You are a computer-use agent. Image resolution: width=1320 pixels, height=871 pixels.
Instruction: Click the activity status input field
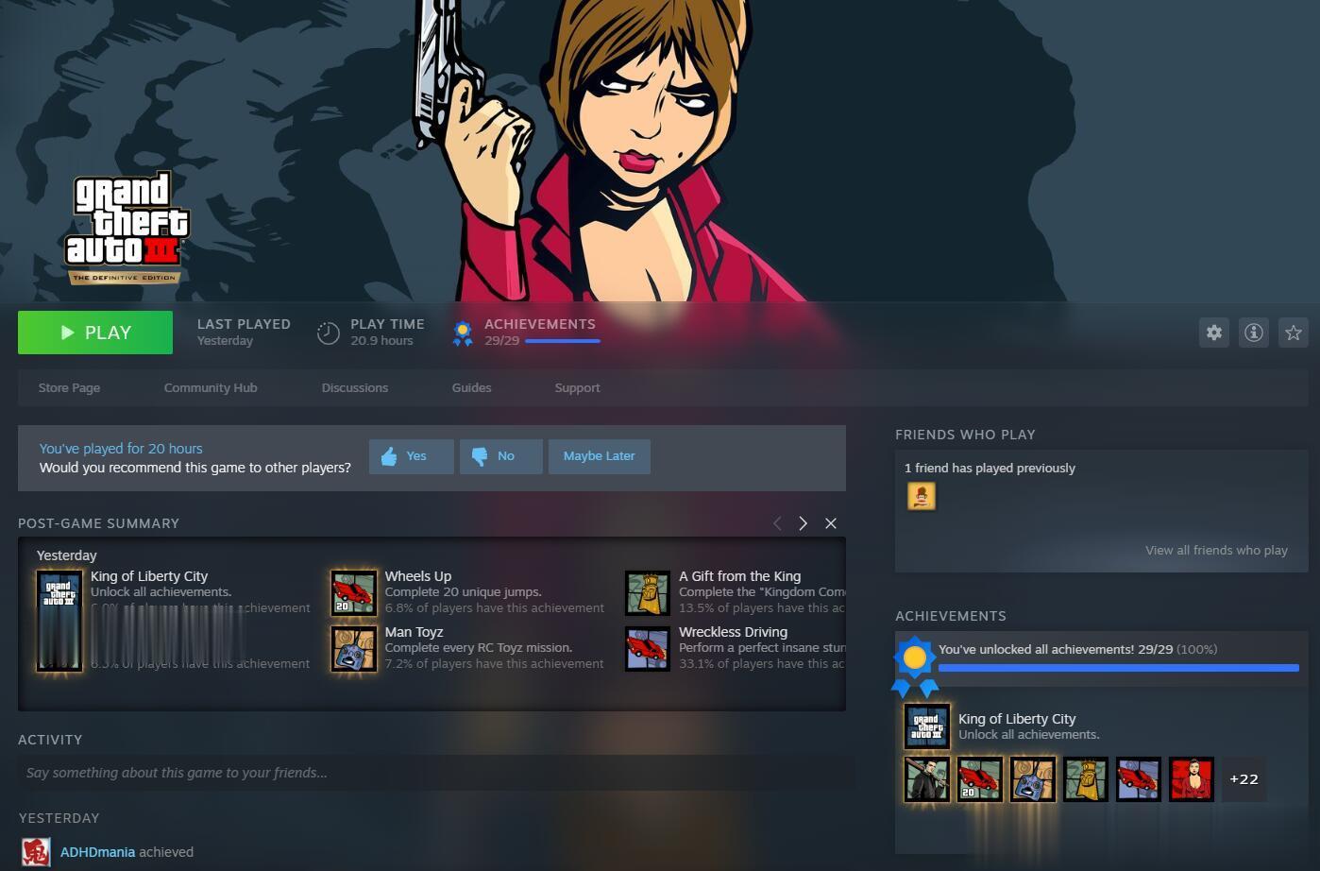click(436, 773)
